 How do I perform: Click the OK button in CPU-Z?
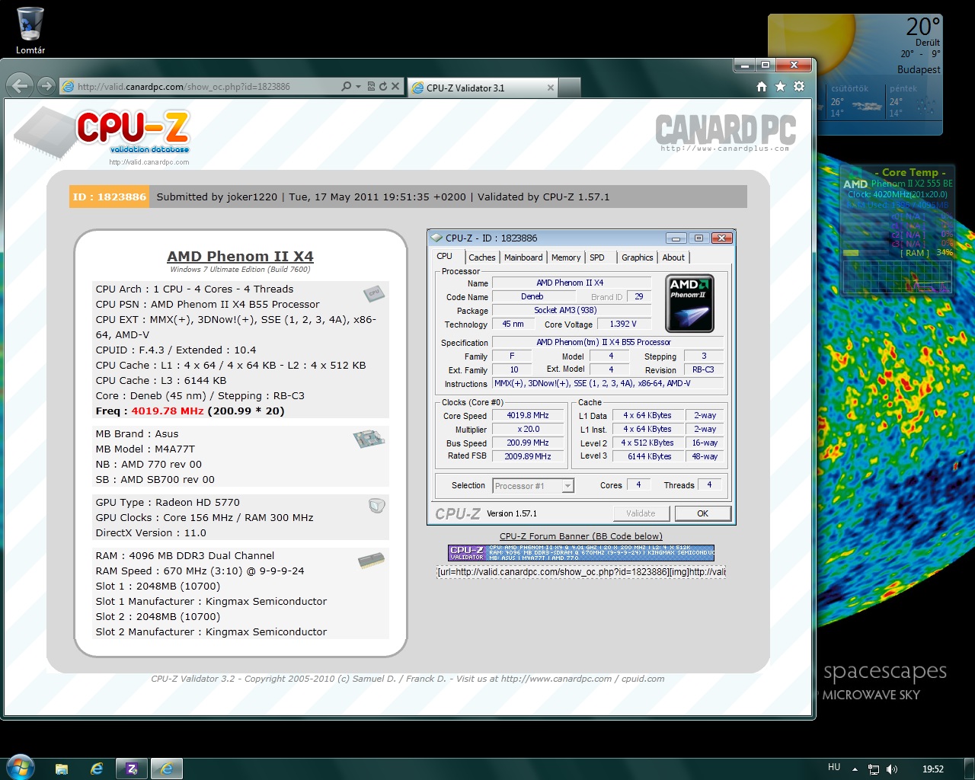[703, 513]
